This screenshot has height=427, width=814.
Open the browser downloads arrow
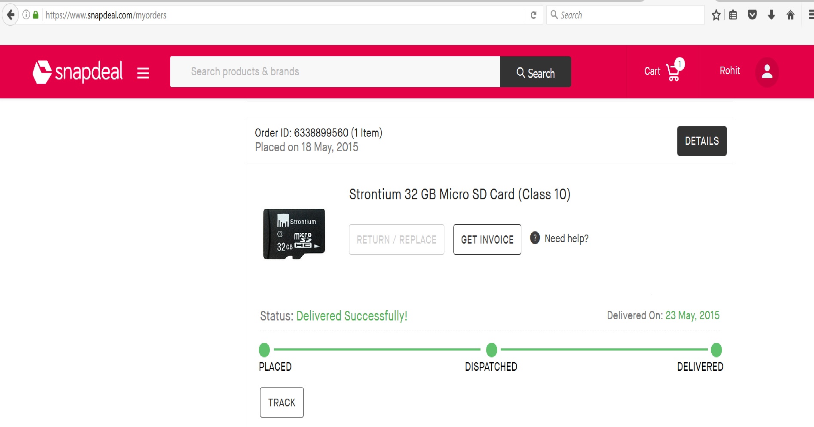coord(771,15)
